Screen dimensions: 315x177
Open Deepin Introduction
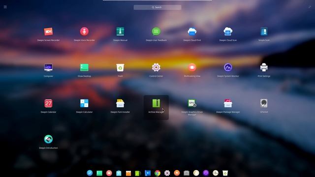click(x=48, y=139)
